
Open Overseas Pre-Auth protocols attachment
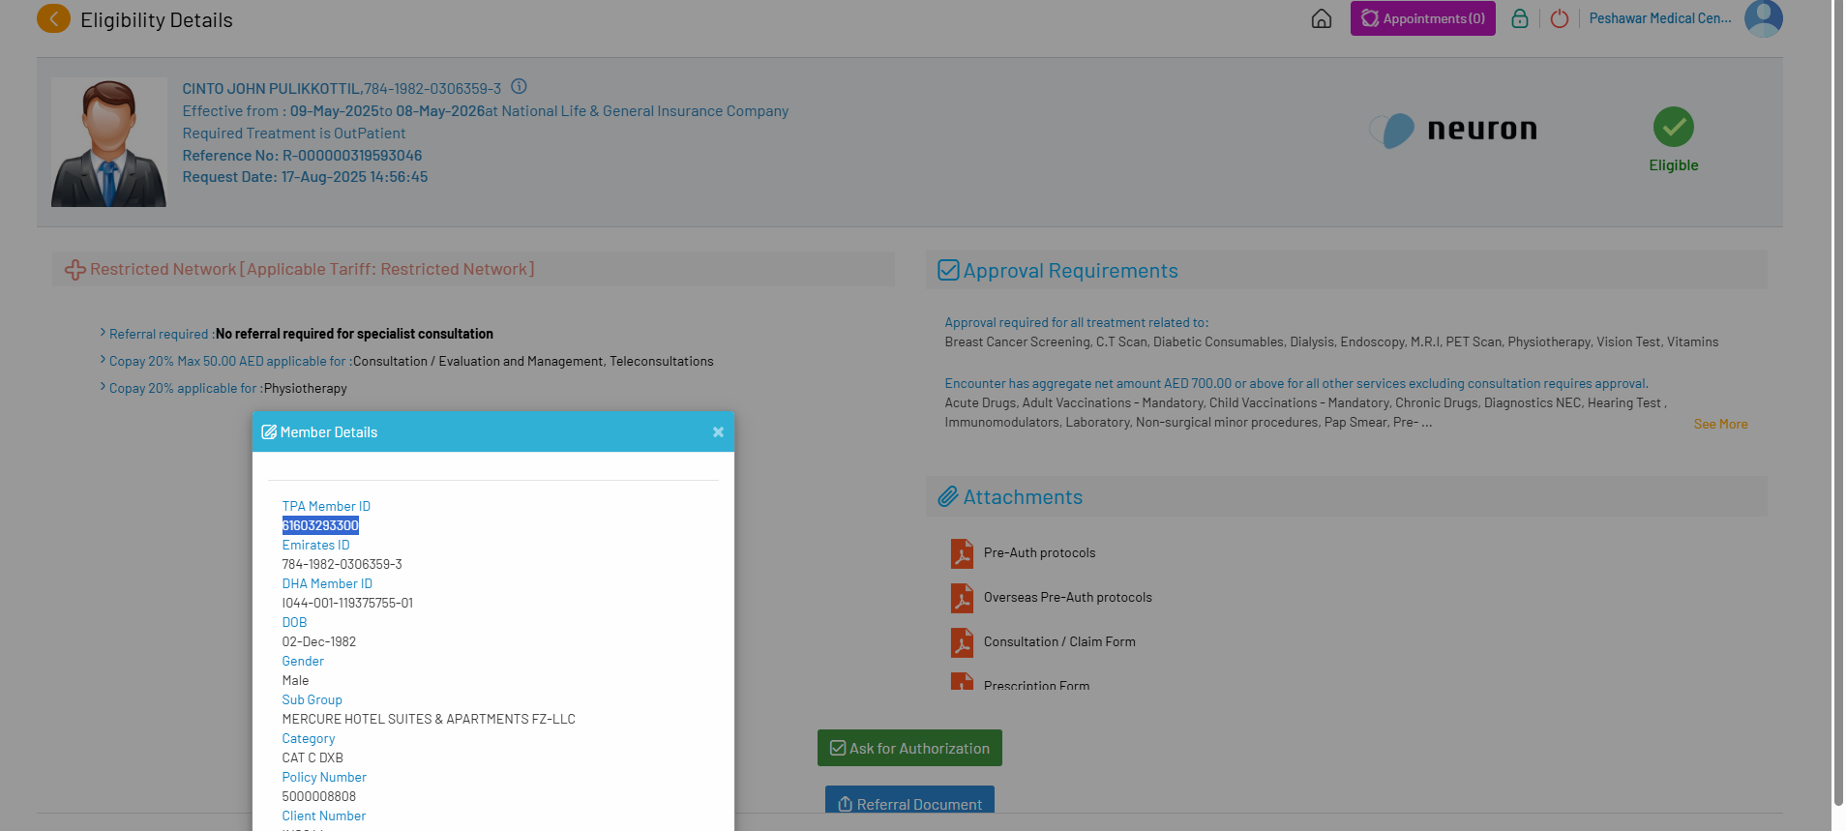click(x=1067, y=598)
